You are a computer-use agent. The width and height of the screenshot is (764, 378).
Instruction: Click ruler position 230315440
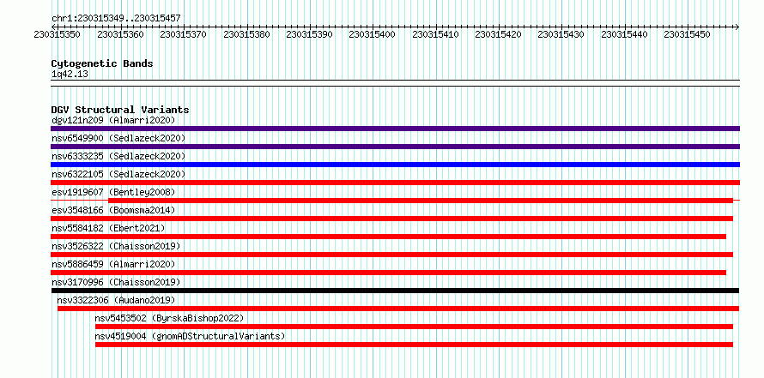(624, 34)
